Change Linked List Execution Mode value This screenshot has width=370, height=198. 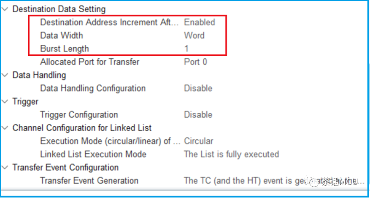pos(232,155)
